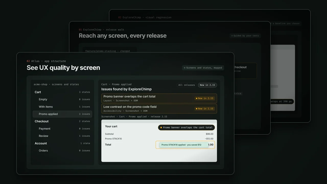This screenshot has width=327, height=184.
Task: Click the "Issues found by ExploreChimp" heading
Action: (126, 89)
